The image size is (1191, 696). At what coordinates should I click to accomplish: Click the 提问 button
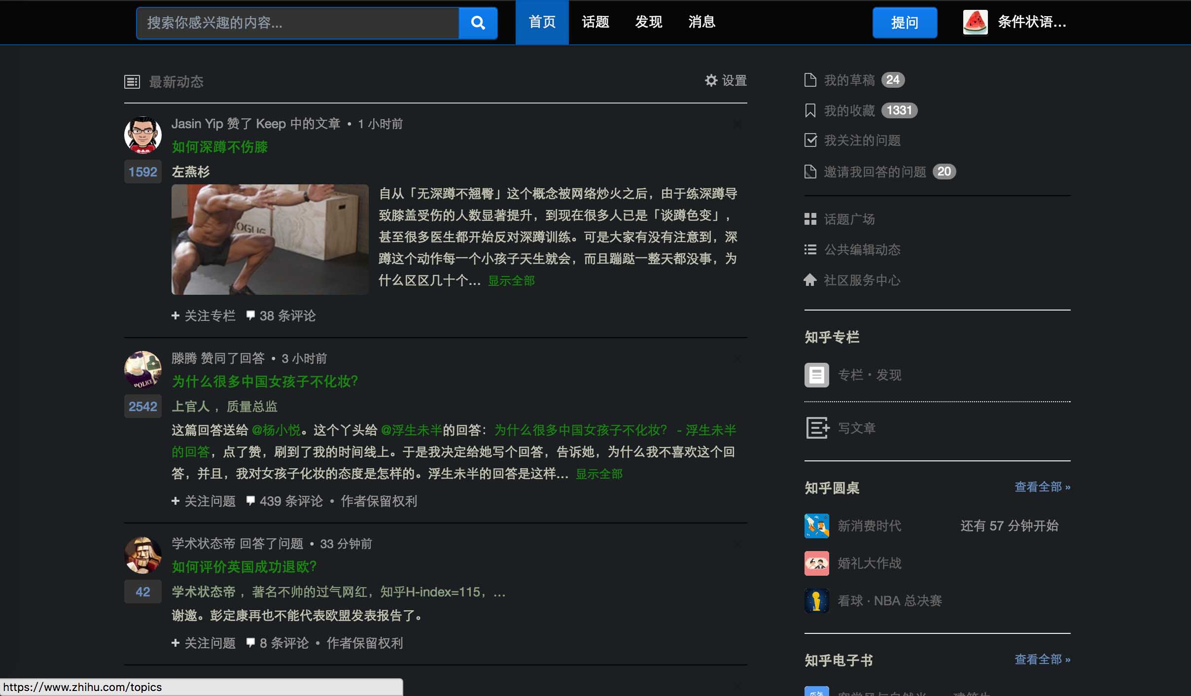tap(905, 23)
